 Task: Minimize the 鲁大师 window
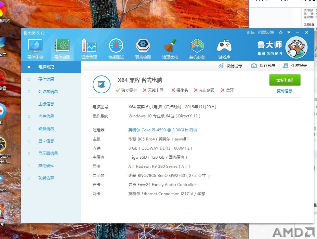pyautogui.click(x=297, y=32)
